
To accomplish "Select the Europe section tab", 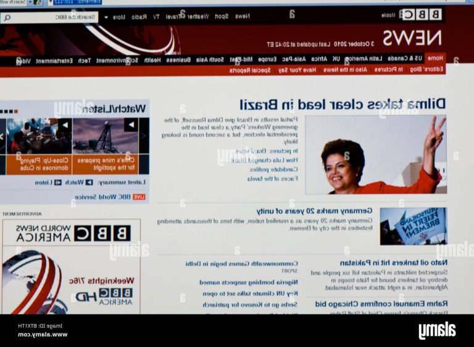I will [x=267, y=60].
